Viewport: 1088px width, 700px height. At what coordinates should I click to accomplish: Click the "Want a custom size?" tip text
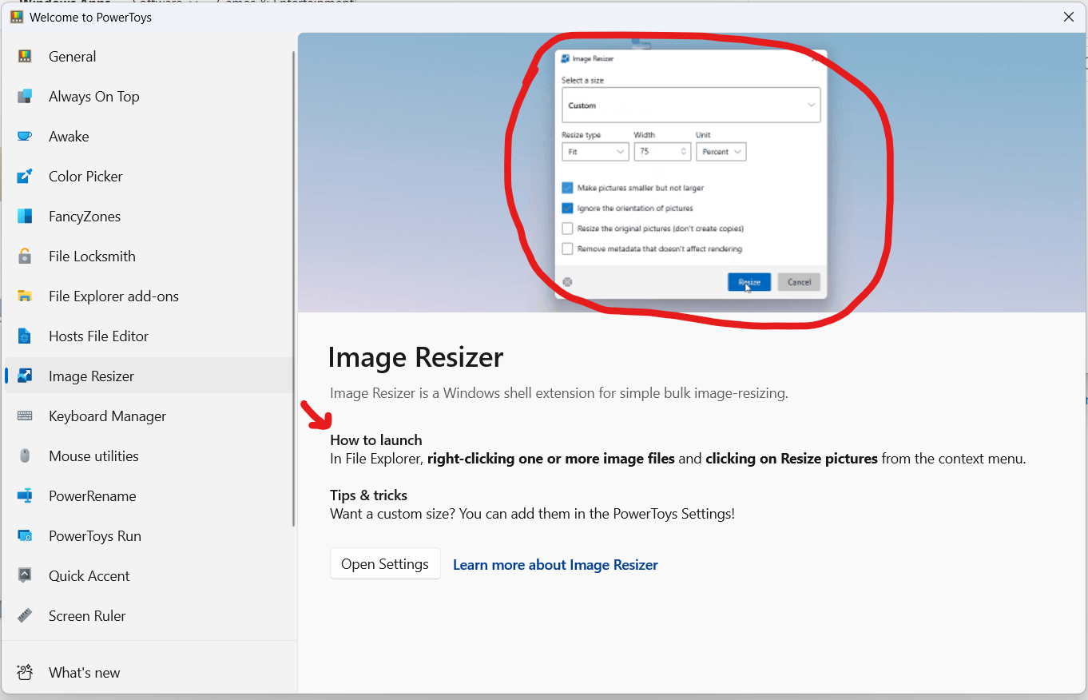[533, 514]
